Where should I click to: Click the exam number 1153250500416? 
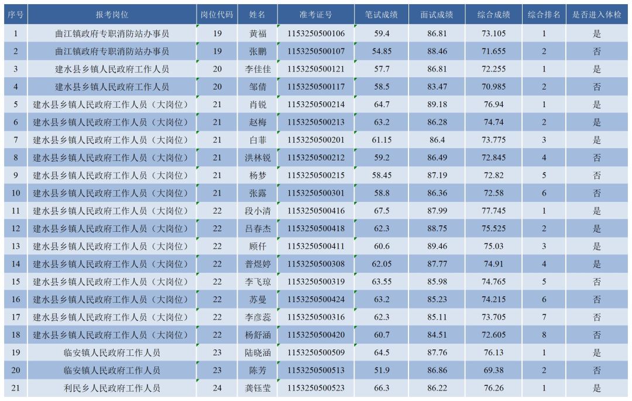point(316,211)
